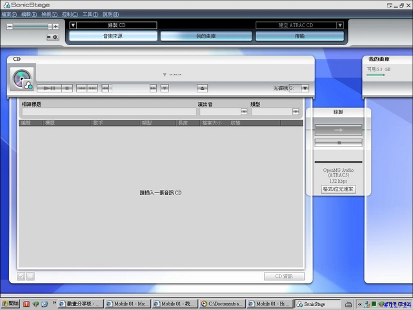Click the seek bar in the CD player
This screenshot has height=310, width=413.
pos(129,88)
